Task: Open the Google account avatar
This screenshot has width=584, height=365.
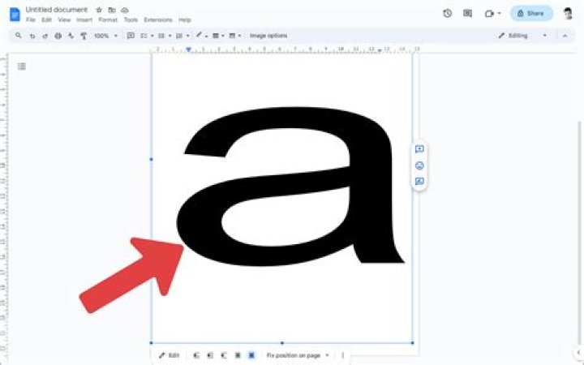Action: coord(568,14)
